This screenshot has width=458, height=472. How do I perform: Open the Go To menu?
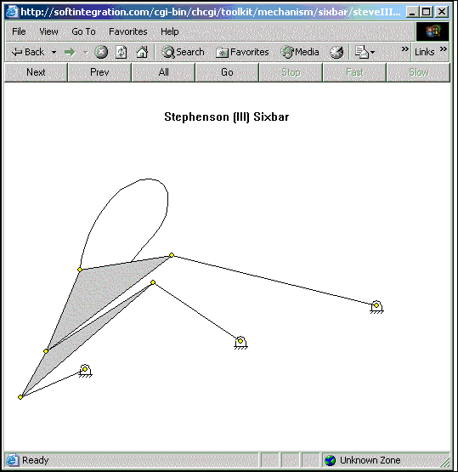pos(83,31)
